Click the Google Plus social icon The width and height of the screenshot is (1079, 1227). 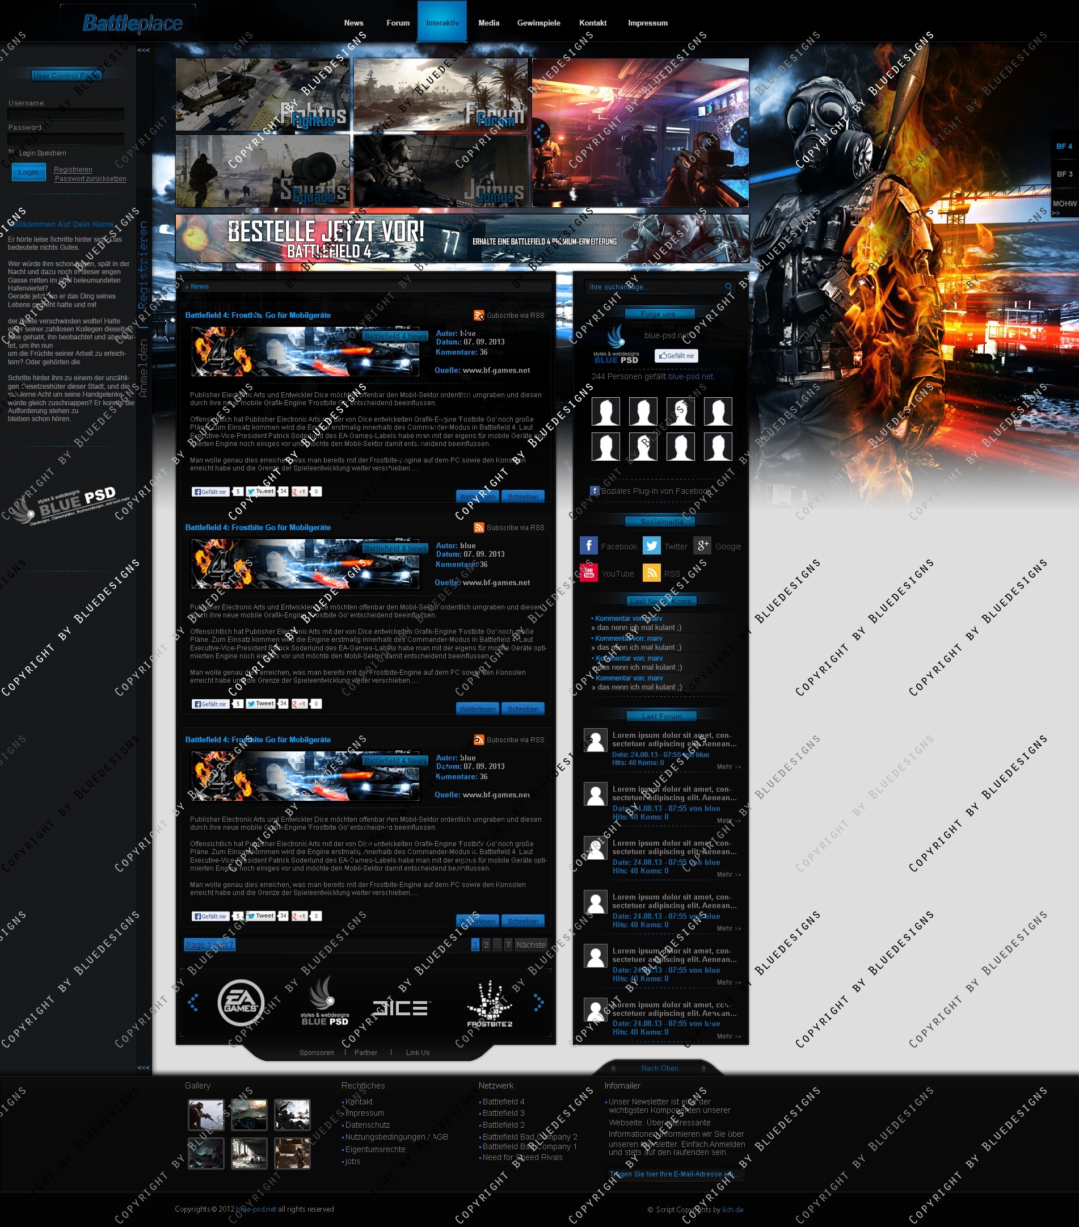(x=702, y=545)
